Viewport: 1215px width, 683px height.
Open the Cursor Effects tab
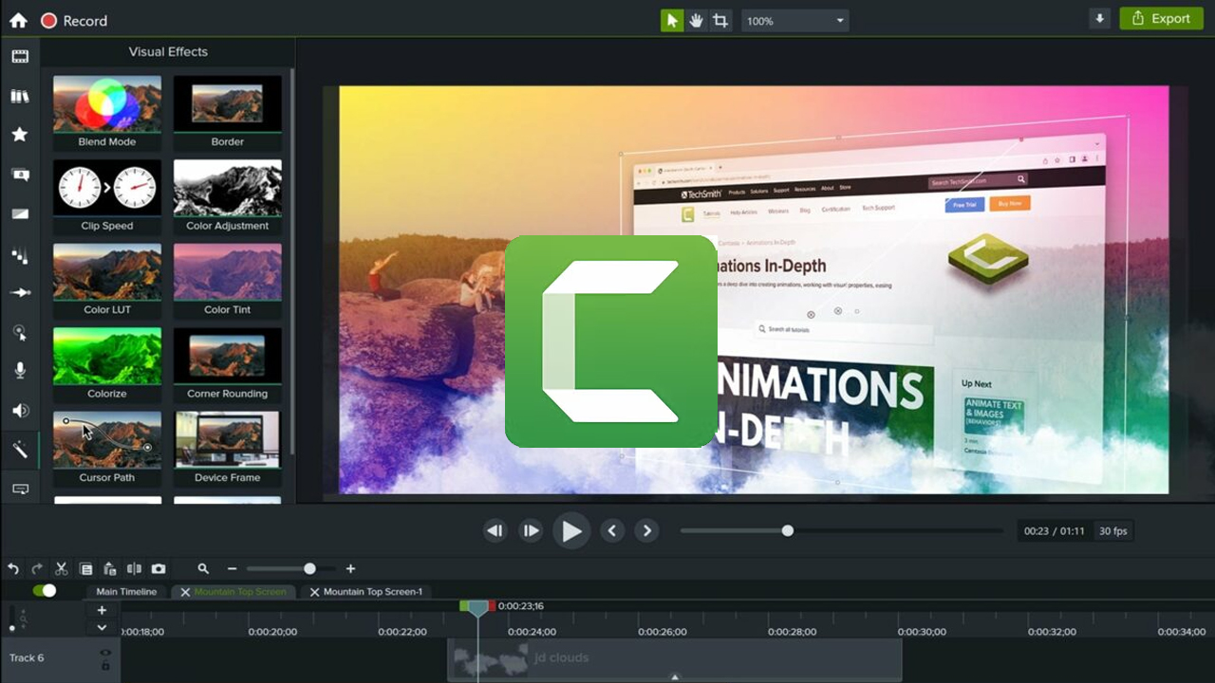[x=20, y=332]
